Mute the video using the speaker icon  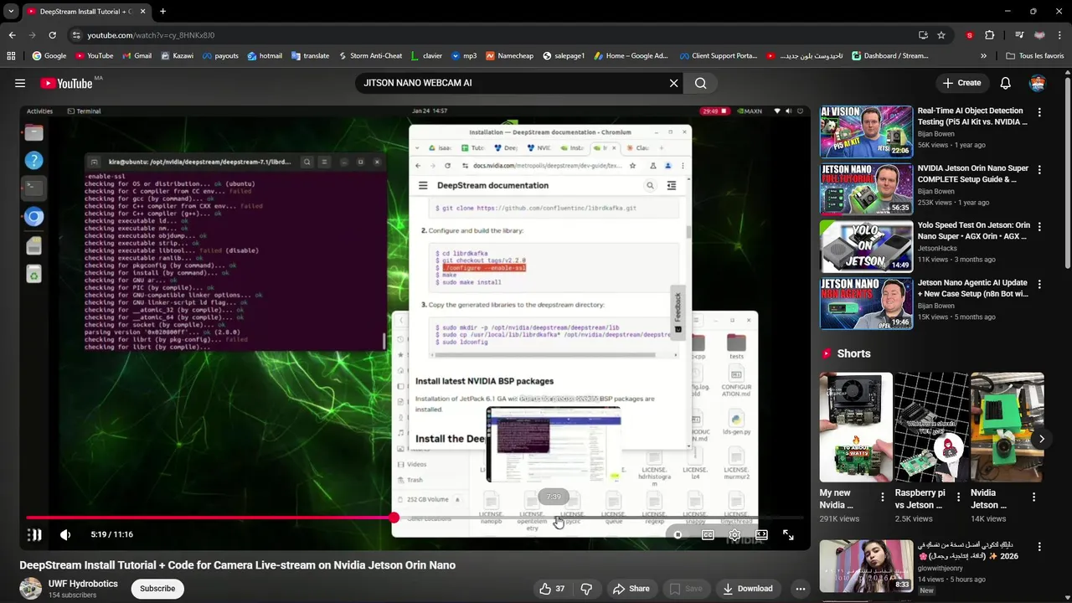[65, 534]
